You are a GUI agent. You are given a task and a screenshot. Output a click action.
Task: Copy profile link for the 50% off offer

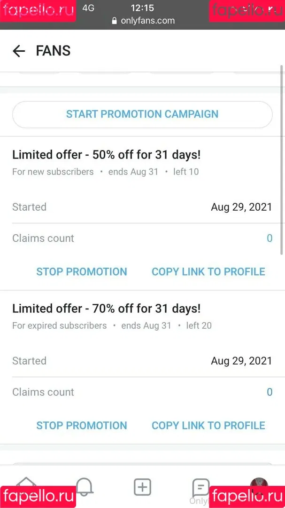(x=208, y=271)
